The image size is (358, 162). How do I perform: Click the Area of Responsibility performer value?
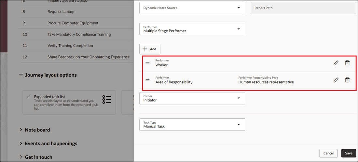point(174,82)
